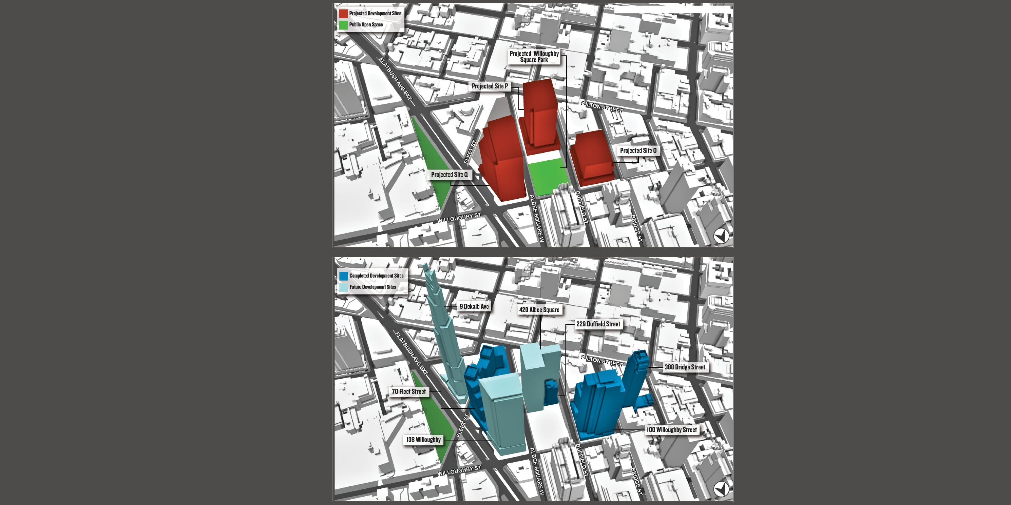Click the 138 Willoughby label
The height and width of the screenshot is (505, 1011).
(x=423, y=440)
